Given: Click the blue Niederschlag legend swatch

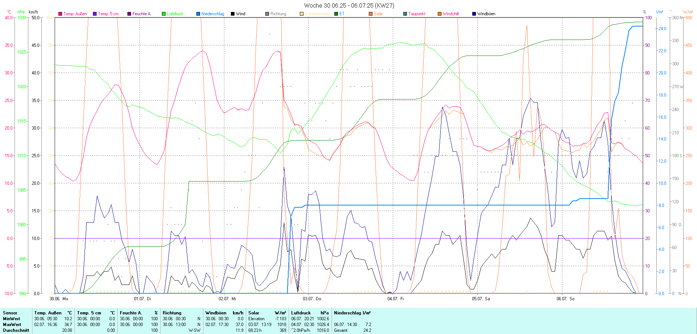Looking at the screenshot, I should (198, 14).
